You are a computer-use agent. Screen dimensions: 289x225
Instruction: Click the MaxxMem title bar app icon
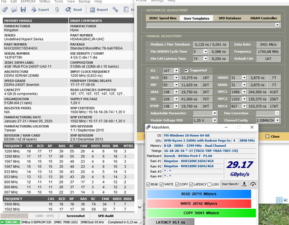(148, 127)
